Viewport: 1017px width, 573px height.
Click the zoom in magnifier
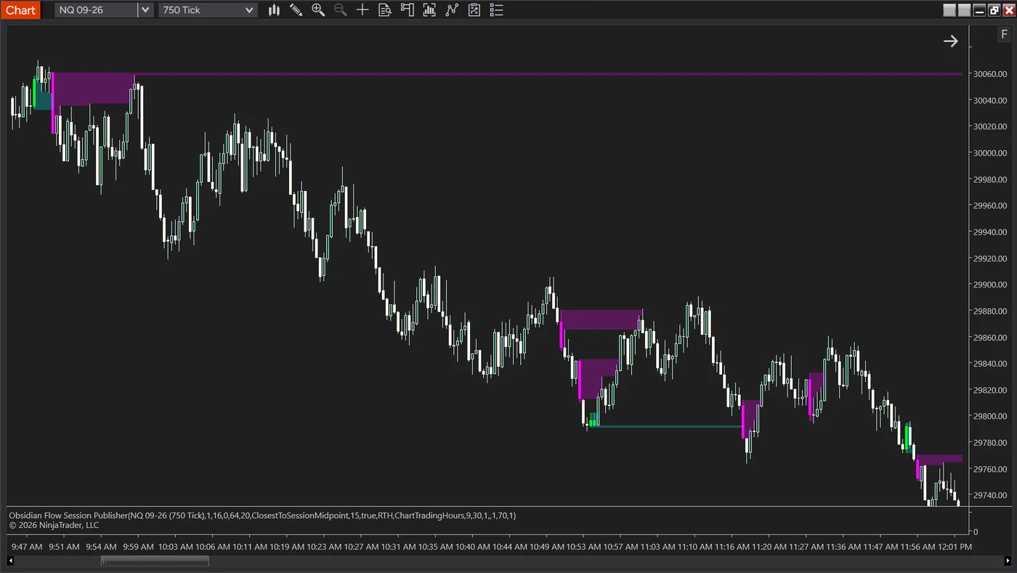(318, 10)
